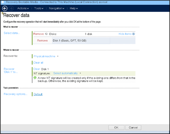This screenshot has height=134, width=170.
Task: Click the Recover data page heading
Action: pyautogui.click(x=16, y=15)
